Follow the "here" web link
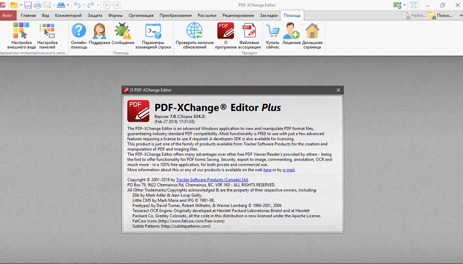 click(267, 170)
